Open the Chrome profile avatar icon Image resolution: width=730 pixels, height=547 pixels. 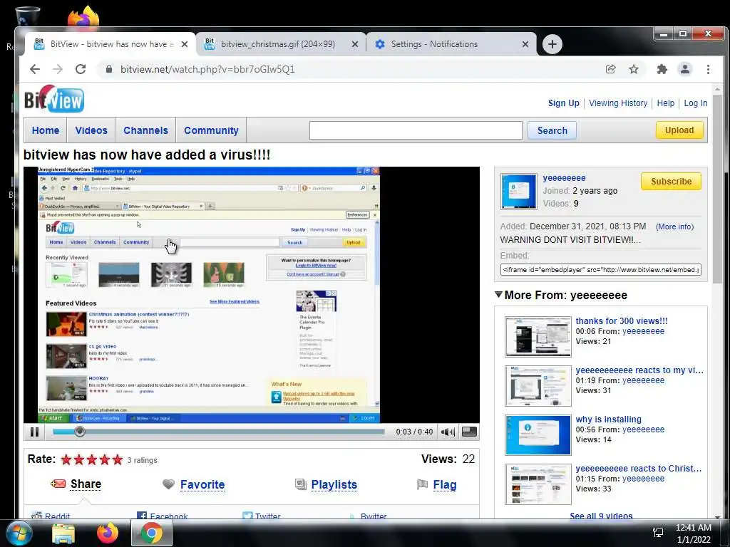685,69
